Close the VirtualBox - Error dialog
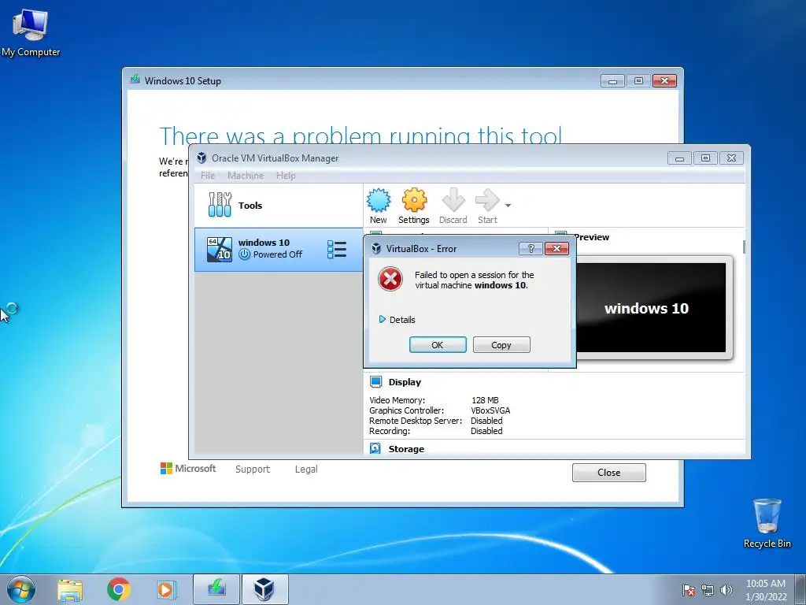Screen dimensions: 806x605 pos(556,248)
